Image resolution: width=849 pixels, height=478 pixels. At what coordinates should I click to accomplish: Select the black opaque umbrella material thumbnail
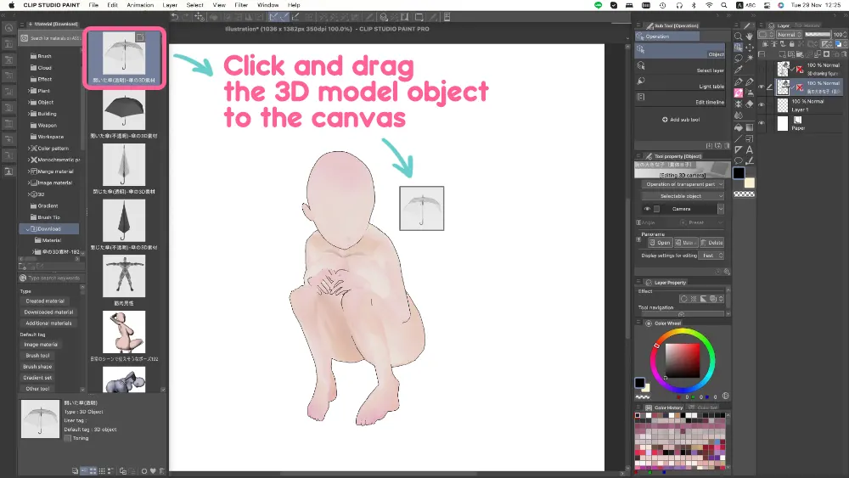point(124,110)
